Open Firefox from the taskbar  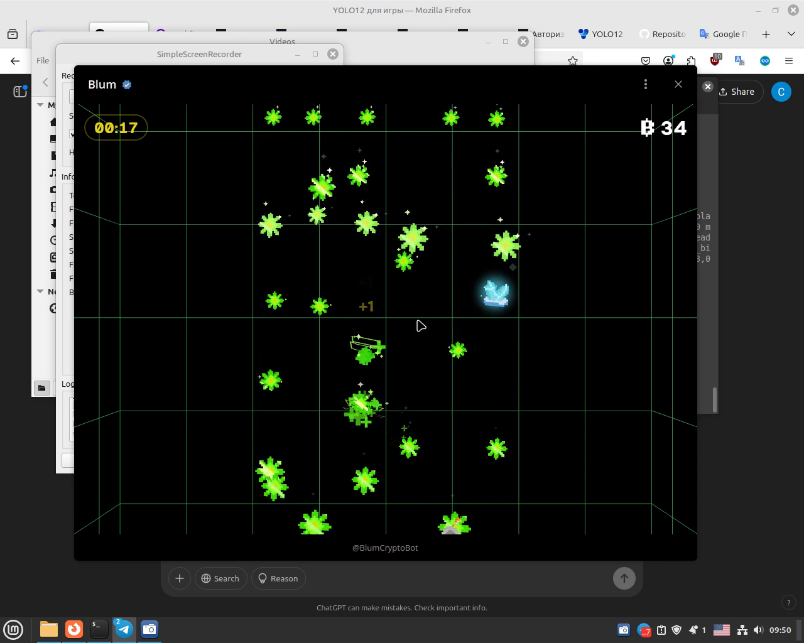click(x=74, y=629)
